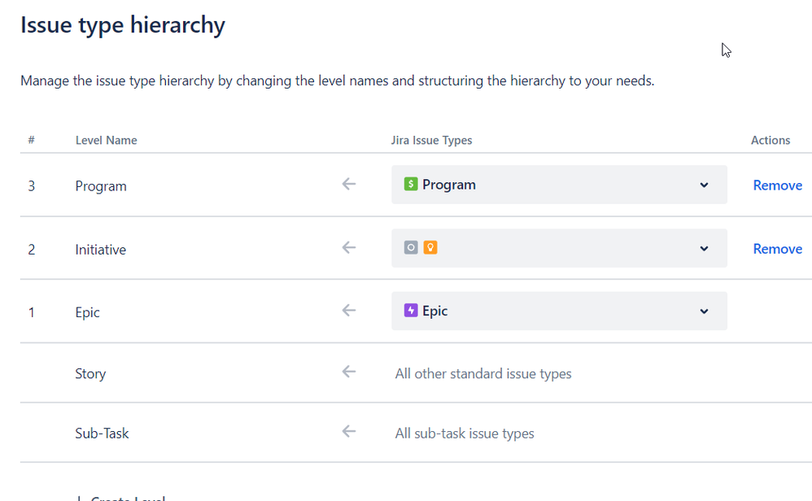812x501 pixels.
Task: Edit the Initiative level name field
Action: [x=100, y=250]
